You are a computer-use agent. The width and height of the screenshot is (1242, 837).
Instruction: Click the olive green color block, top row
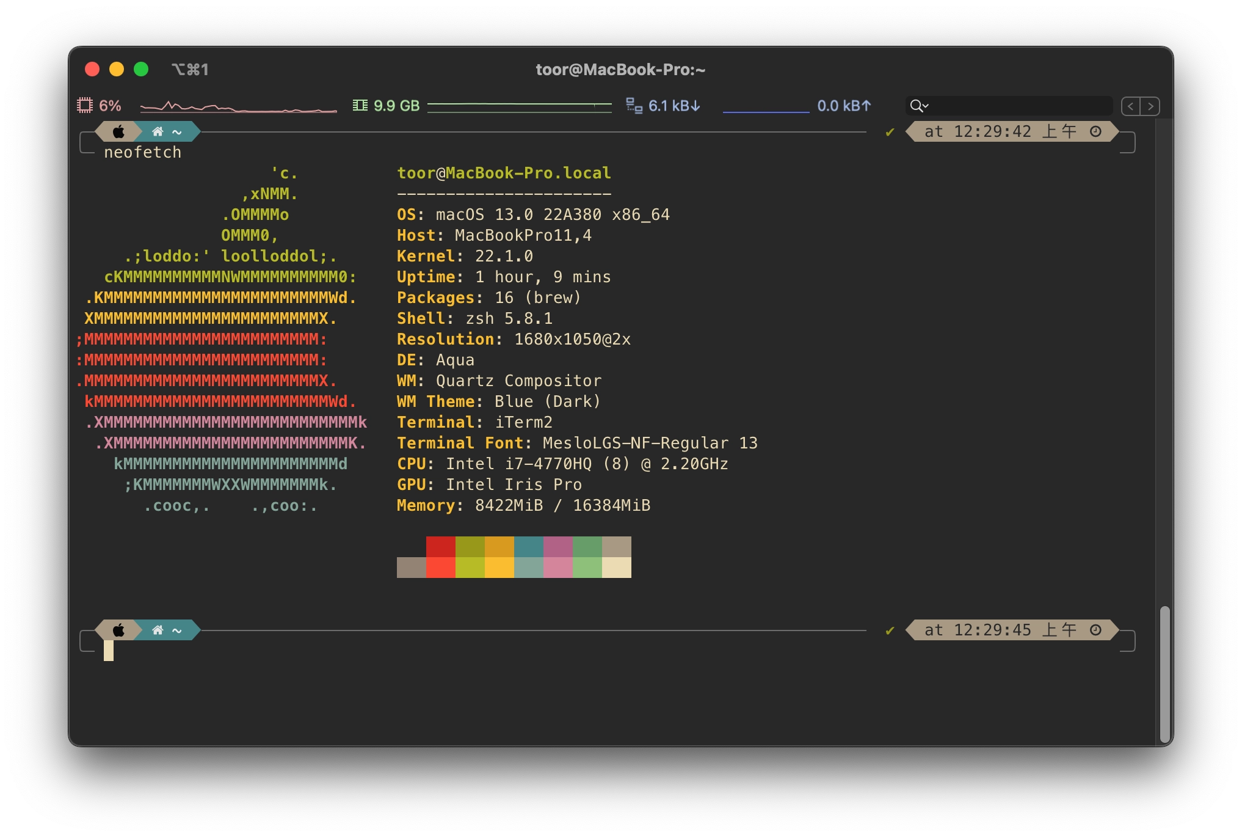click(x=470, y=547)
